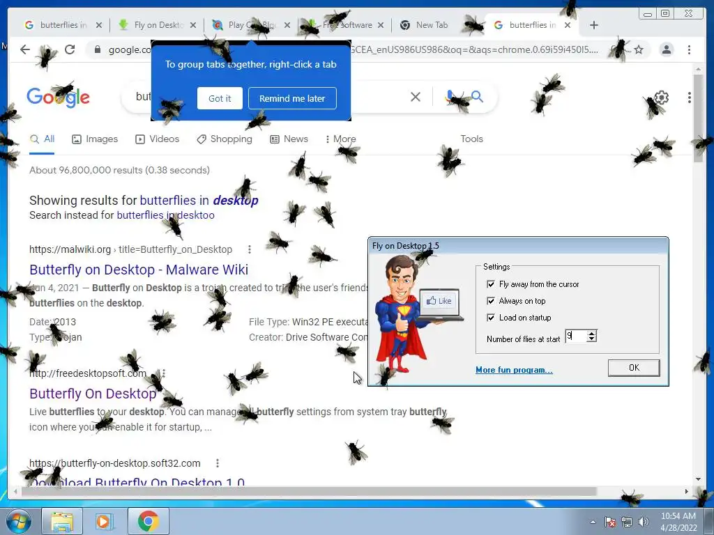Switch to the Shopping results tab

click(x=225, y=139)
